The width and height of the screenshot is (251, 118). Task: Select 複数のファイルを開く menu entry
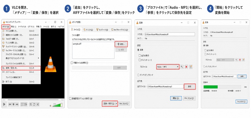(21, 35)
